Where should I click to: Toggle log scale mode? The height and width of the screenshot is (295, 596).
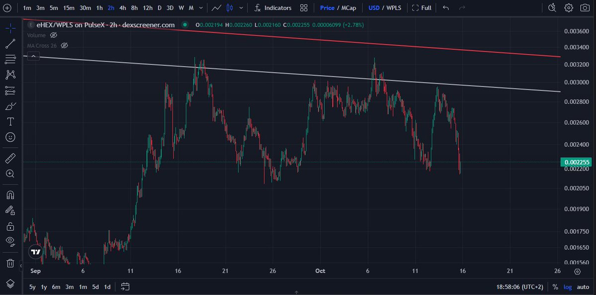pyautogui.click(x=567, y=287)
